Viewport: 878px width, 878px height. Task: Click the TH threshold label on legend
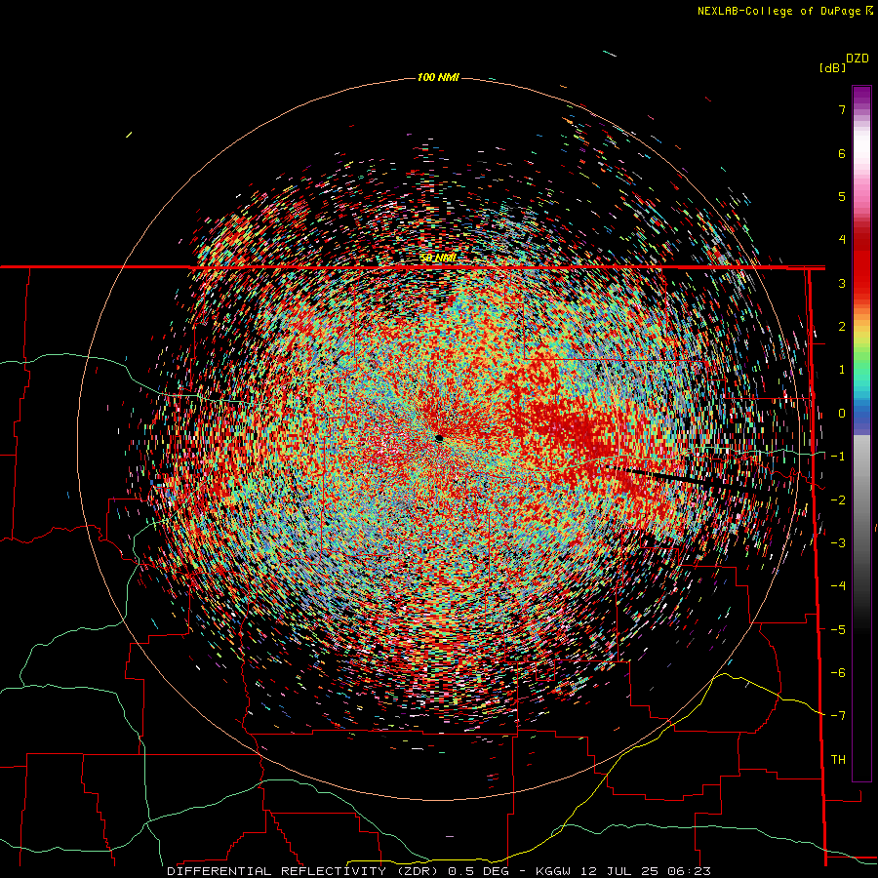(x=838, y=760)
